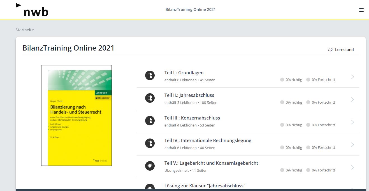Click the yellow textbook cover thumbnail
The width and height of the screenshot is (369, 191).
pyautogui.click(x=76, y=115)
